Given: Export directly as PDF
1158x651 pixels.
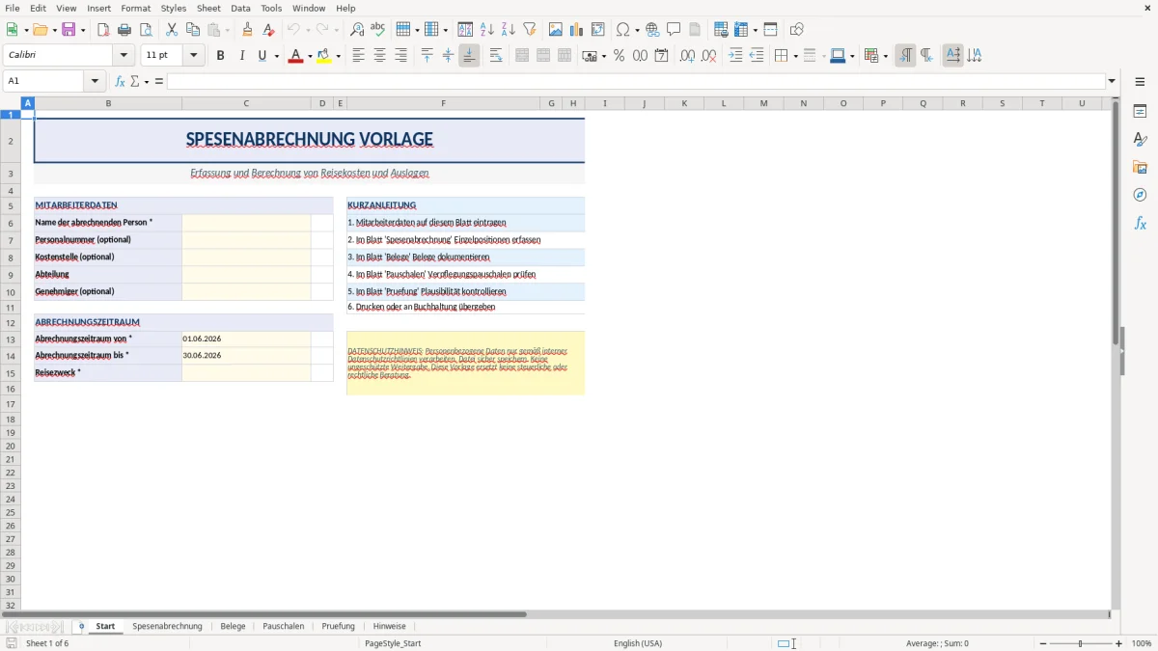Looking at the screenshot, I should (103, 30).
